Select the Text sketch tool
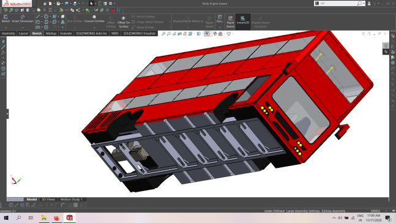The image size is (396, 223). pyautogui.click(x=62, y=22)
